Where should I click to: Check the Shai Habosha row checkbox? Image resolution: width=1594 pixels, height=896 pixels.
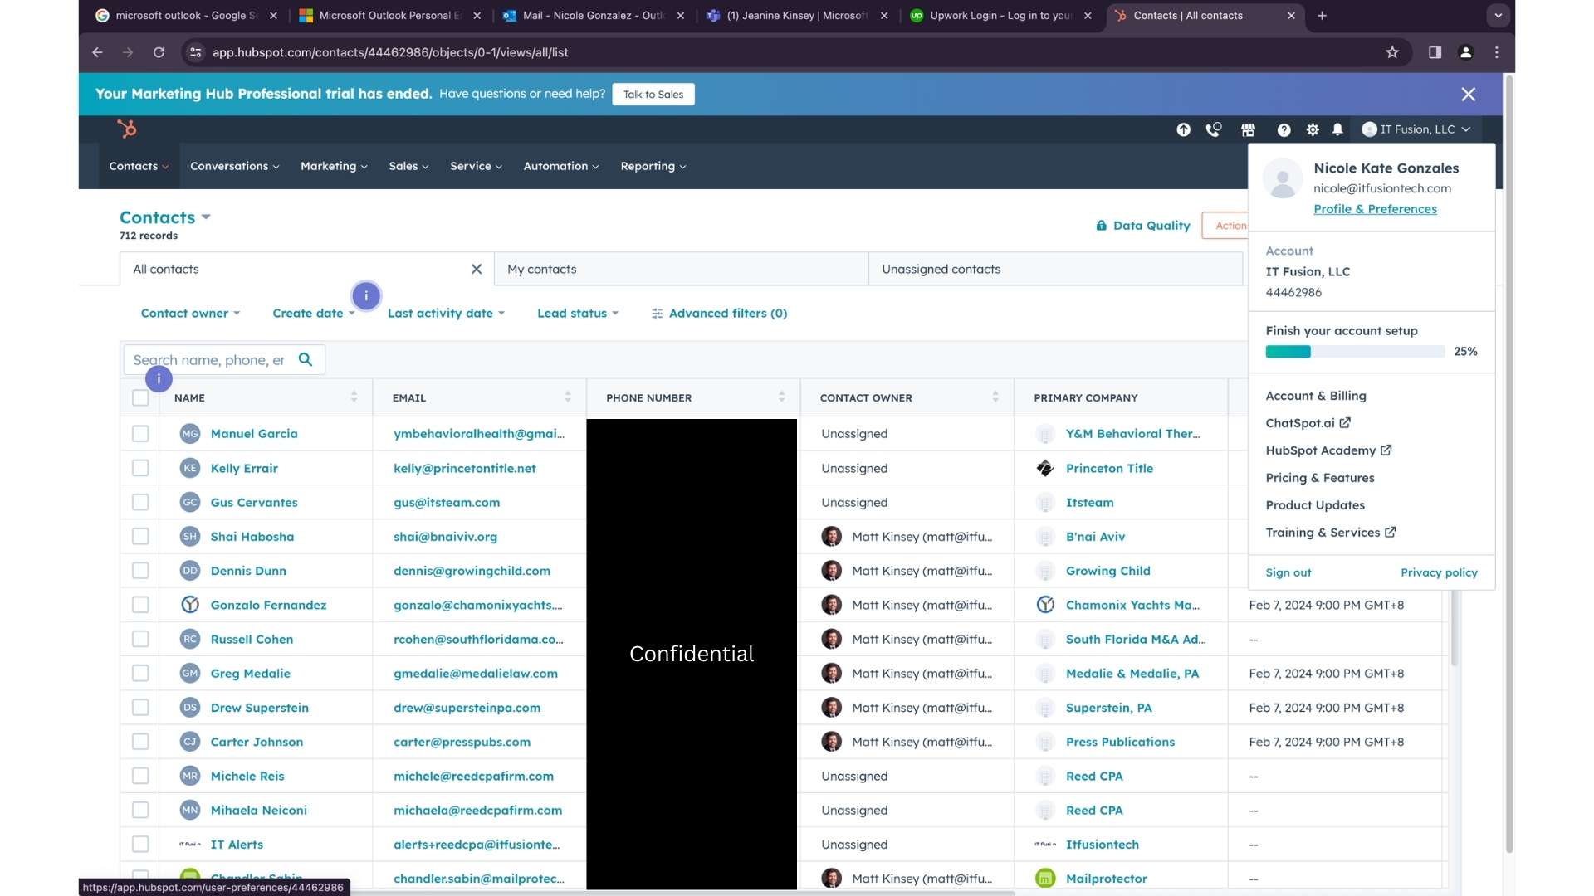(x=140, y=536)
